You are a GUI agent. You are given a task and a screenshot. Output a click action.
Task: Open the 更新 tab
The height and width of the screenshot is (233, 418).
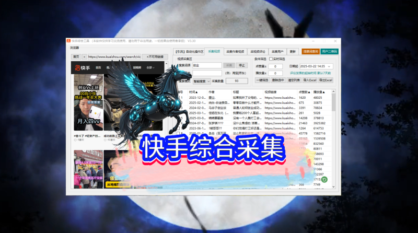(x=293, y=52)
